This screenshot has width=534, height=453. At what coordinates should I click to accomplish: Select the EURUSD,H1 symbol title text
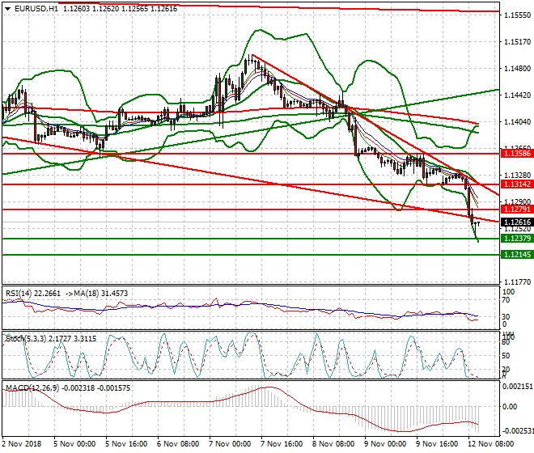point(36,9)
